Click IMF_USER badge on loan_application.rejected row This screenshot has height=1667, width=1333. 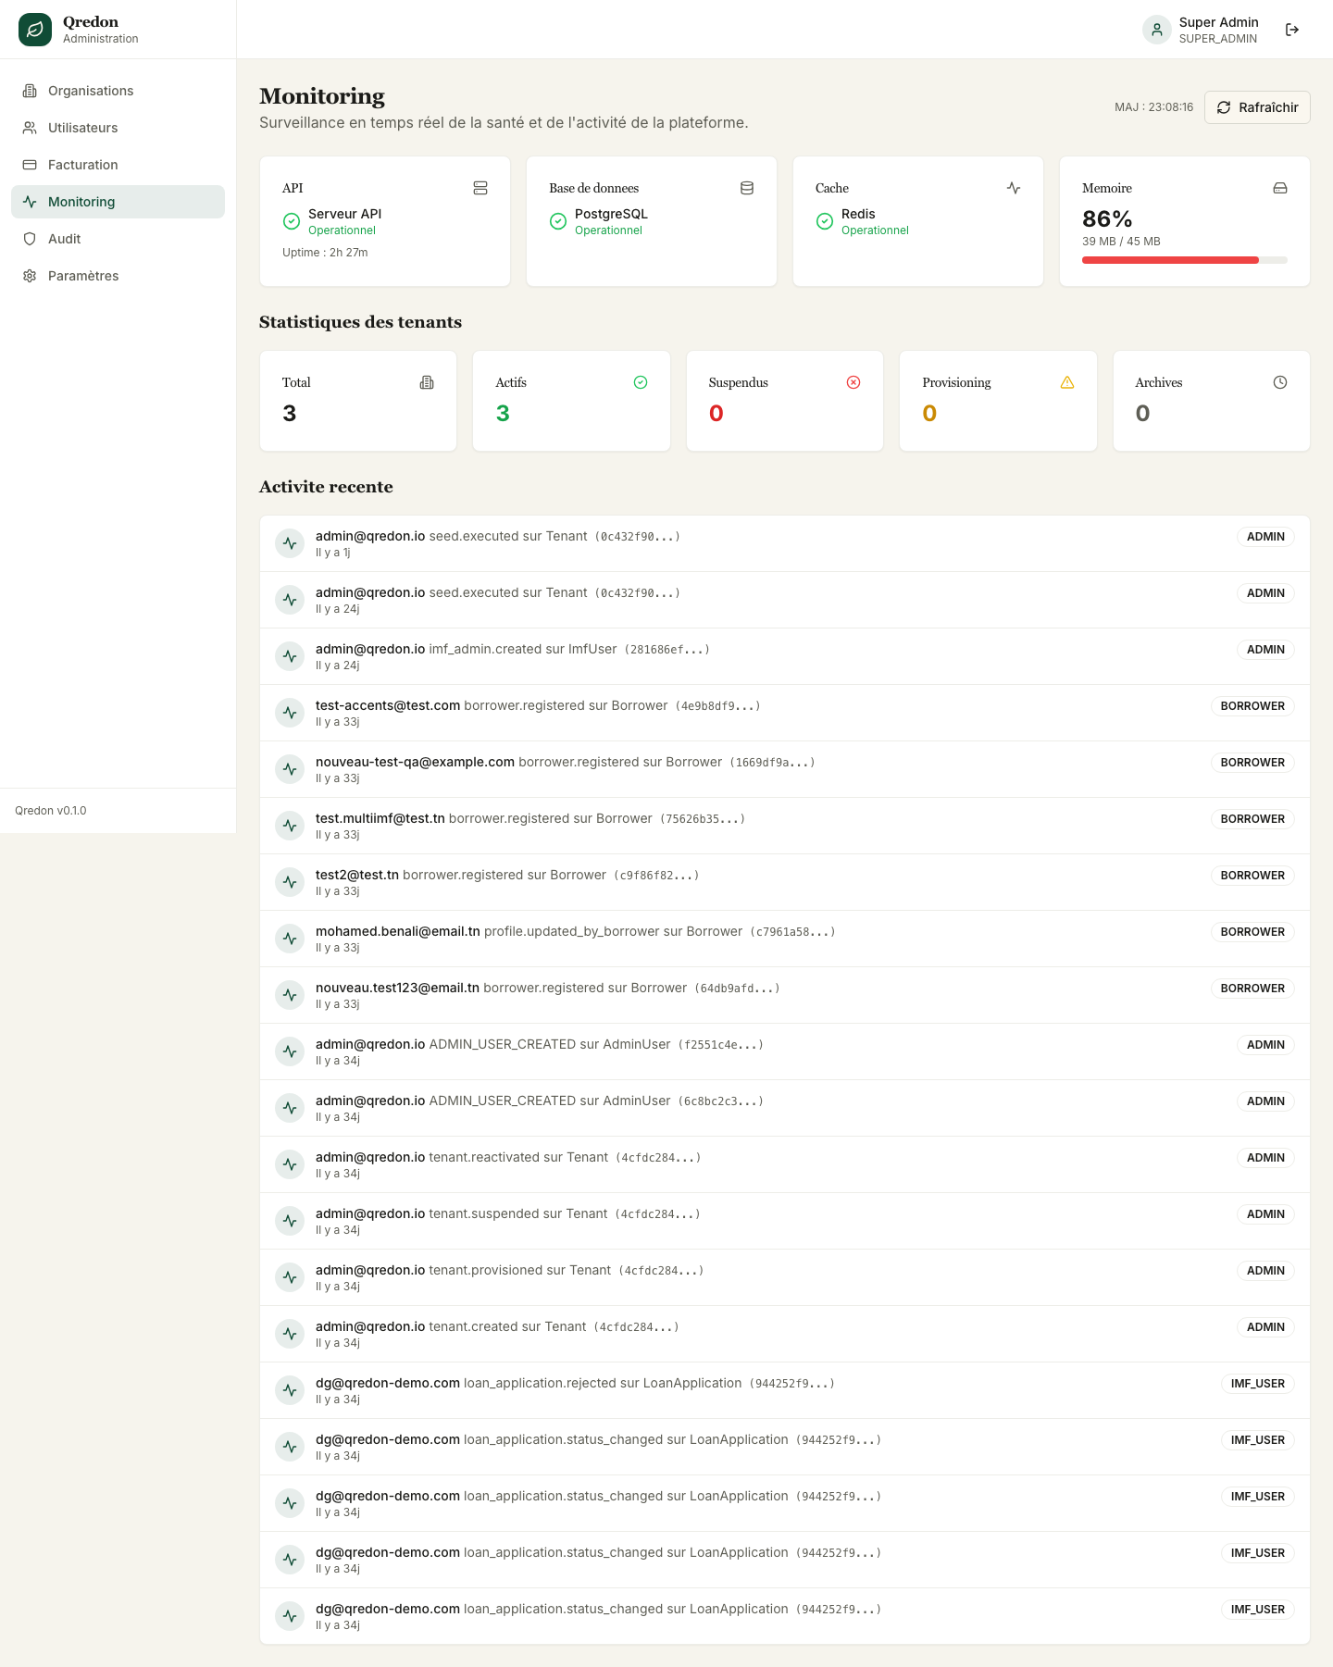(x=1258, y=1384)
